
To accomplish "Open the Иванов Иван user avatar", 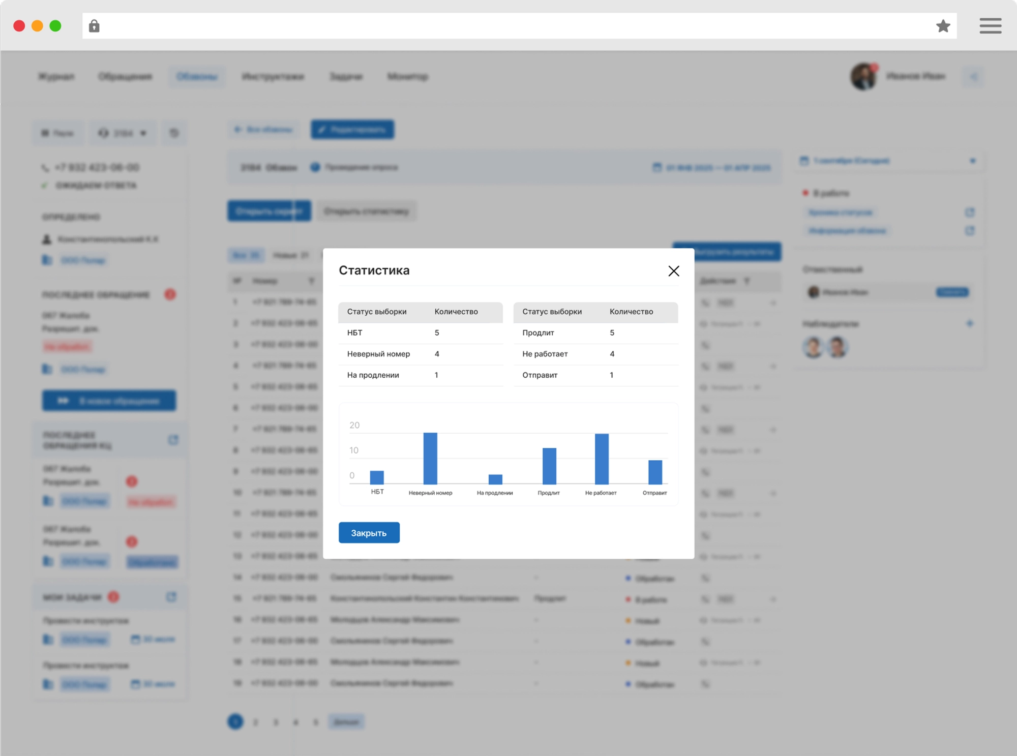I will pyautogui.click(x=863, y=77).
